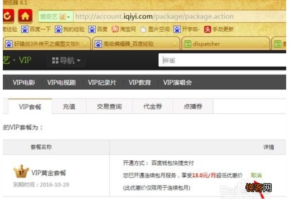
Task: Click the 套餐名称 column header
Action: click(x=41, y=147)
